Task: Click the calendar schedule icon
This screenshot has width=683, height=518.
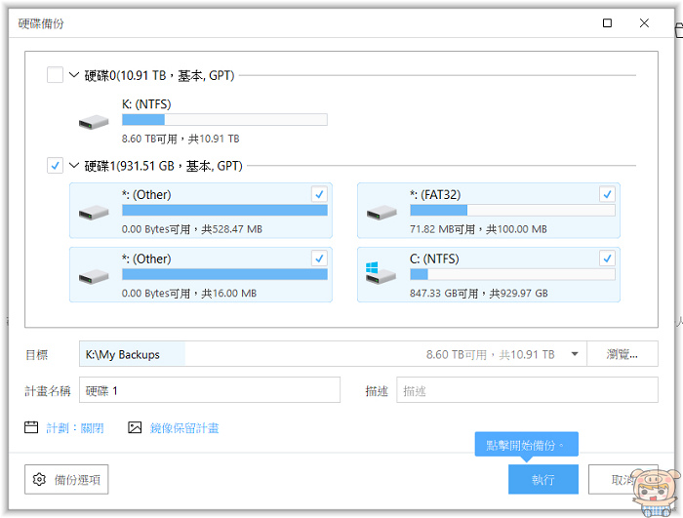Action: (31, 427)
